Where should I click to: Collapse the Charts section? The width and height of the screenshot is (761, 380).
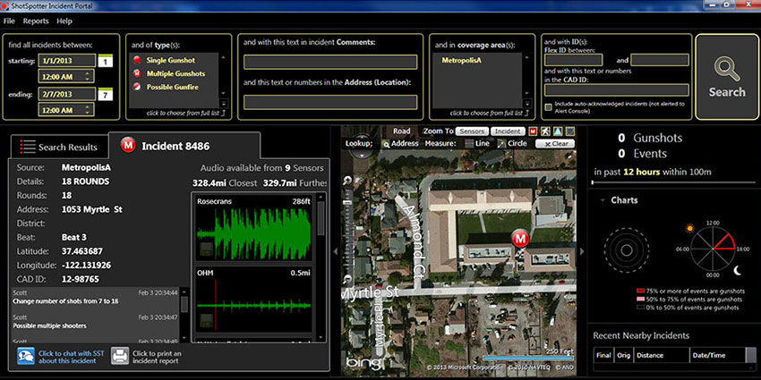[x=603, y=200]
